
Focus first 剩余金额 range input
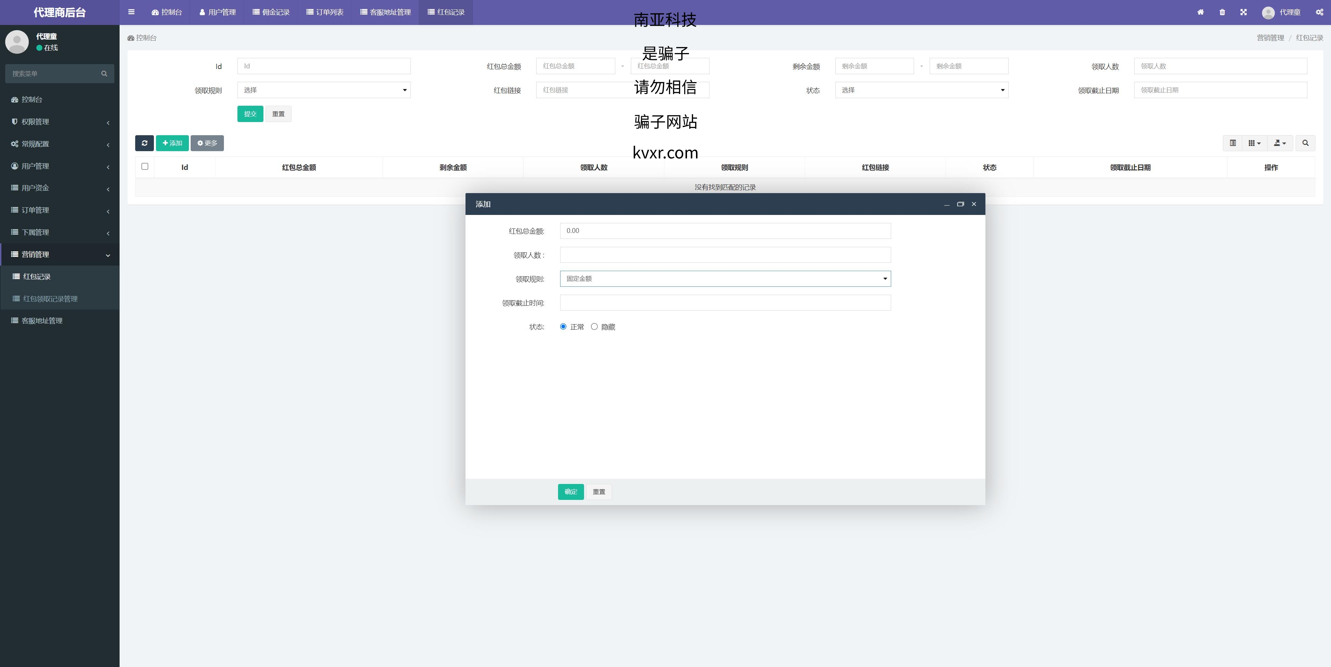click(x=874, y=66)
